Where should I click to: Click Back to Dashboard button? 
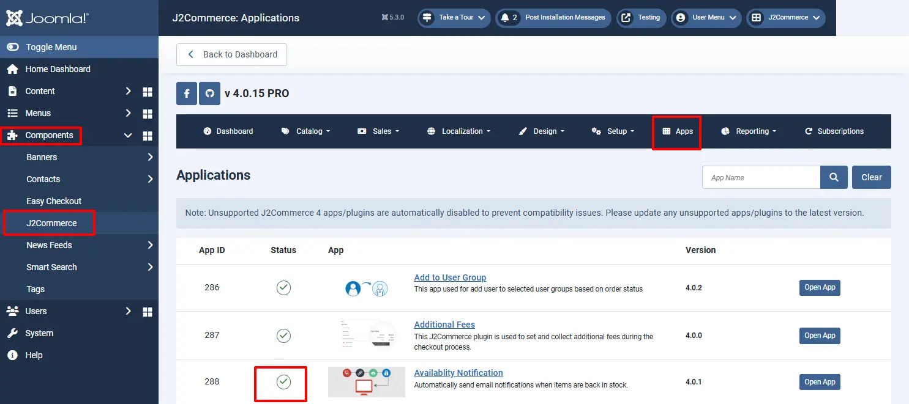click(x=231, y=54)
